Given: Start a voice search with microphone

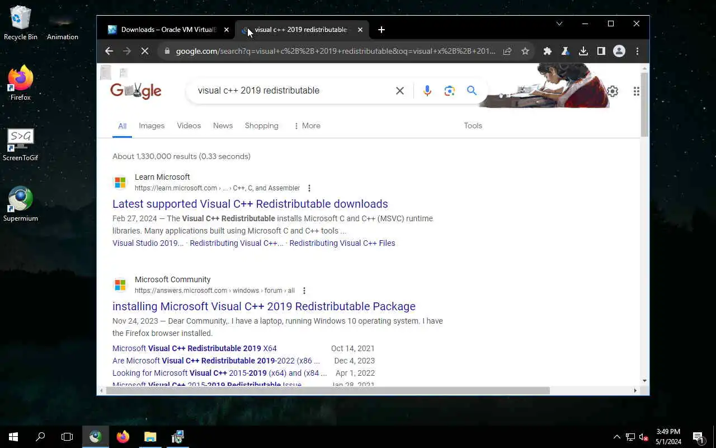Looking at the screenshot, I should pyautogui.click(x=427, y=91).
